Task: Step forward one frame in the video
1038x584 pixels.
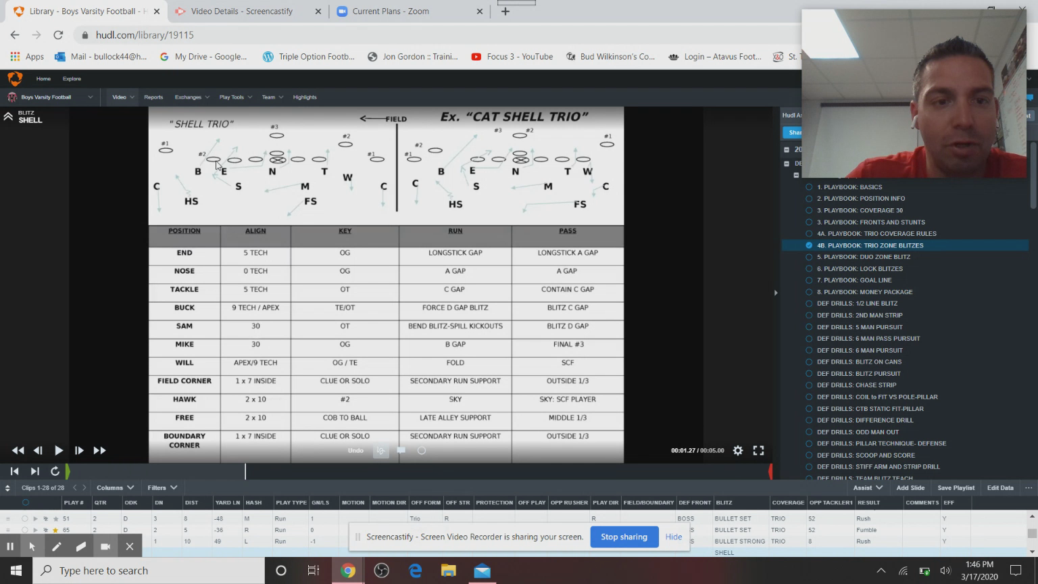Action: pyautogui.click(x=79, y=450)
